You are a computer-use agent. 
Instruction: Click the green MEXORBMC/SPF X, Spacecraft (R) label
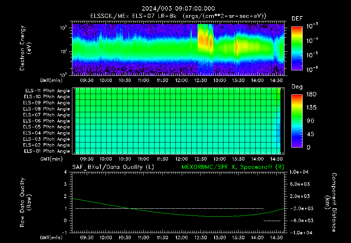click(233, 167)
